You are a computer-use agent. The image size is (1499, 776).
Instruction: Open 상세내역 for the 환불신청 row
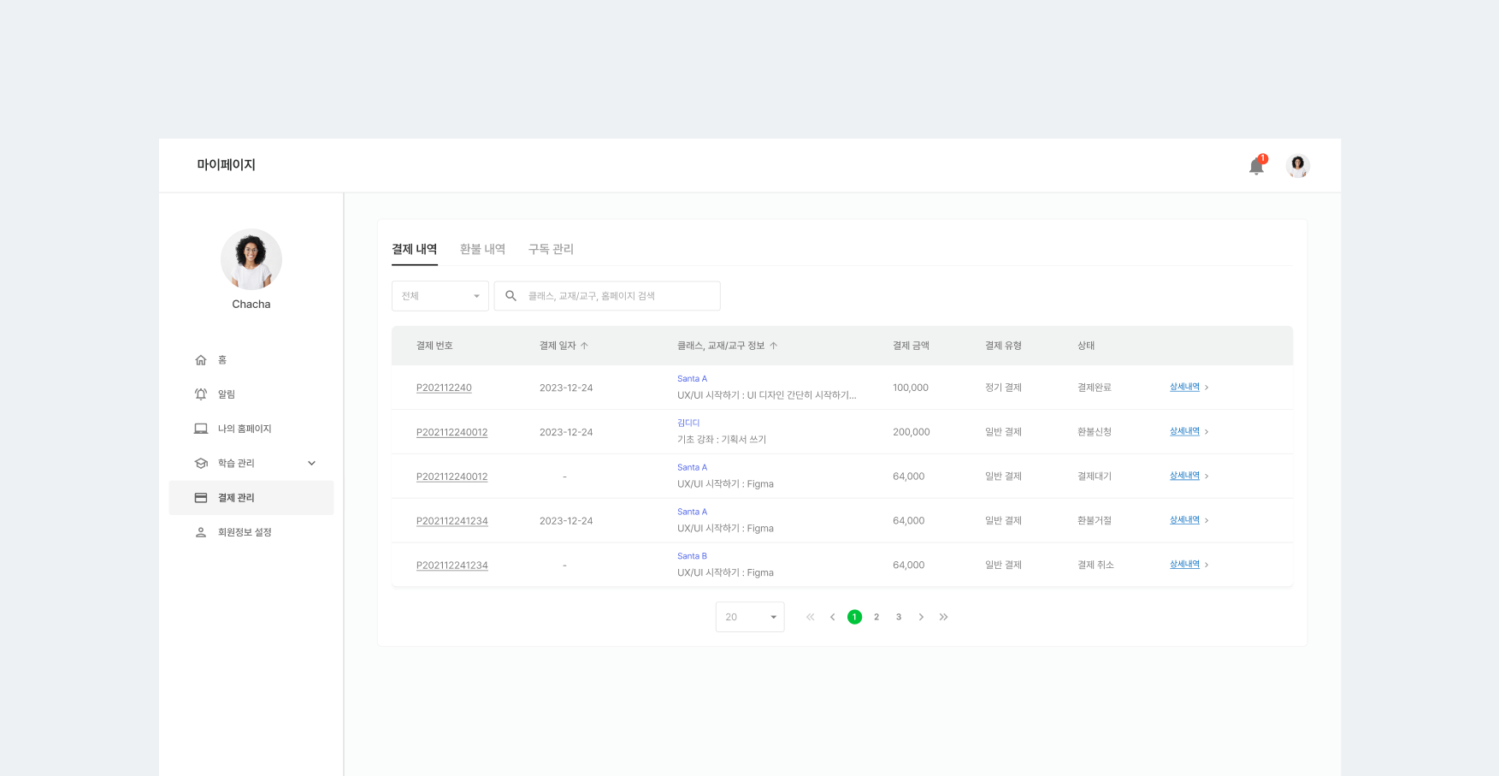point(1184,431)
